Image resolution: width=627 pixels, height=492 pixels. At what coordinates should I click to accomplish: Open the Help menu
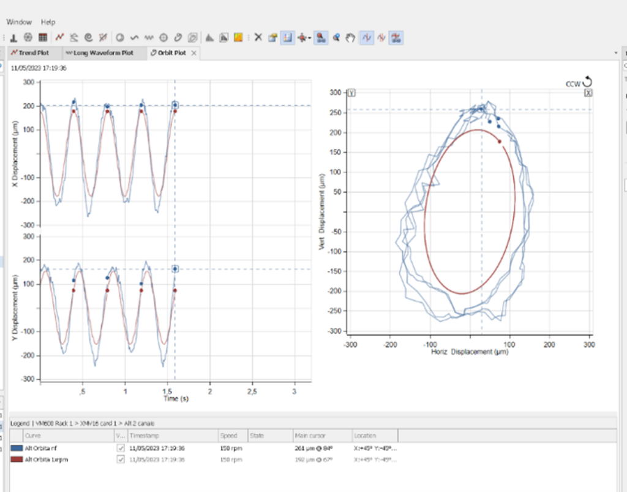click(x=48, y=22)
